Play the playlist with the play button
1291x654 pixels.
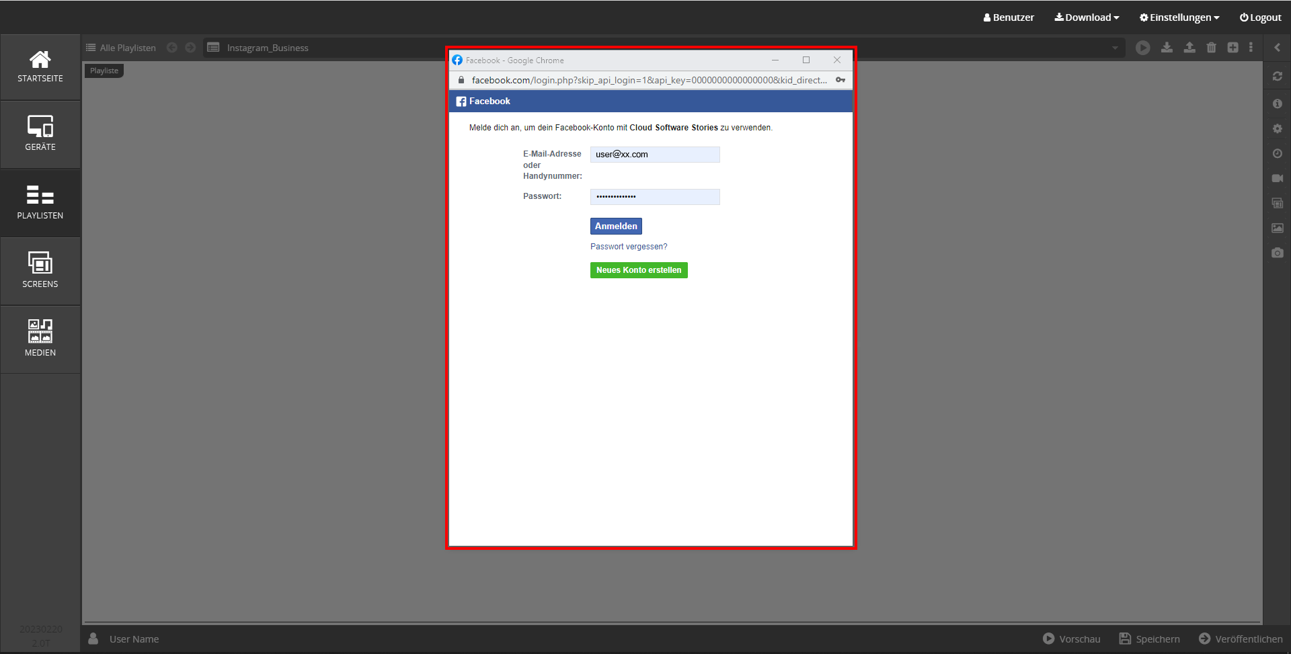pyautogui.click(x=1142, y=48)
